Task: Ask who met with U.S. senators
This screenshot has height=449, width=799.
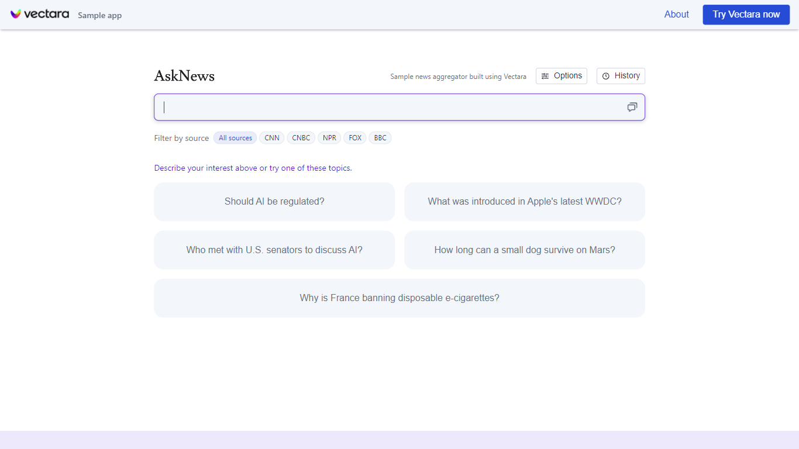Action: 274,250
